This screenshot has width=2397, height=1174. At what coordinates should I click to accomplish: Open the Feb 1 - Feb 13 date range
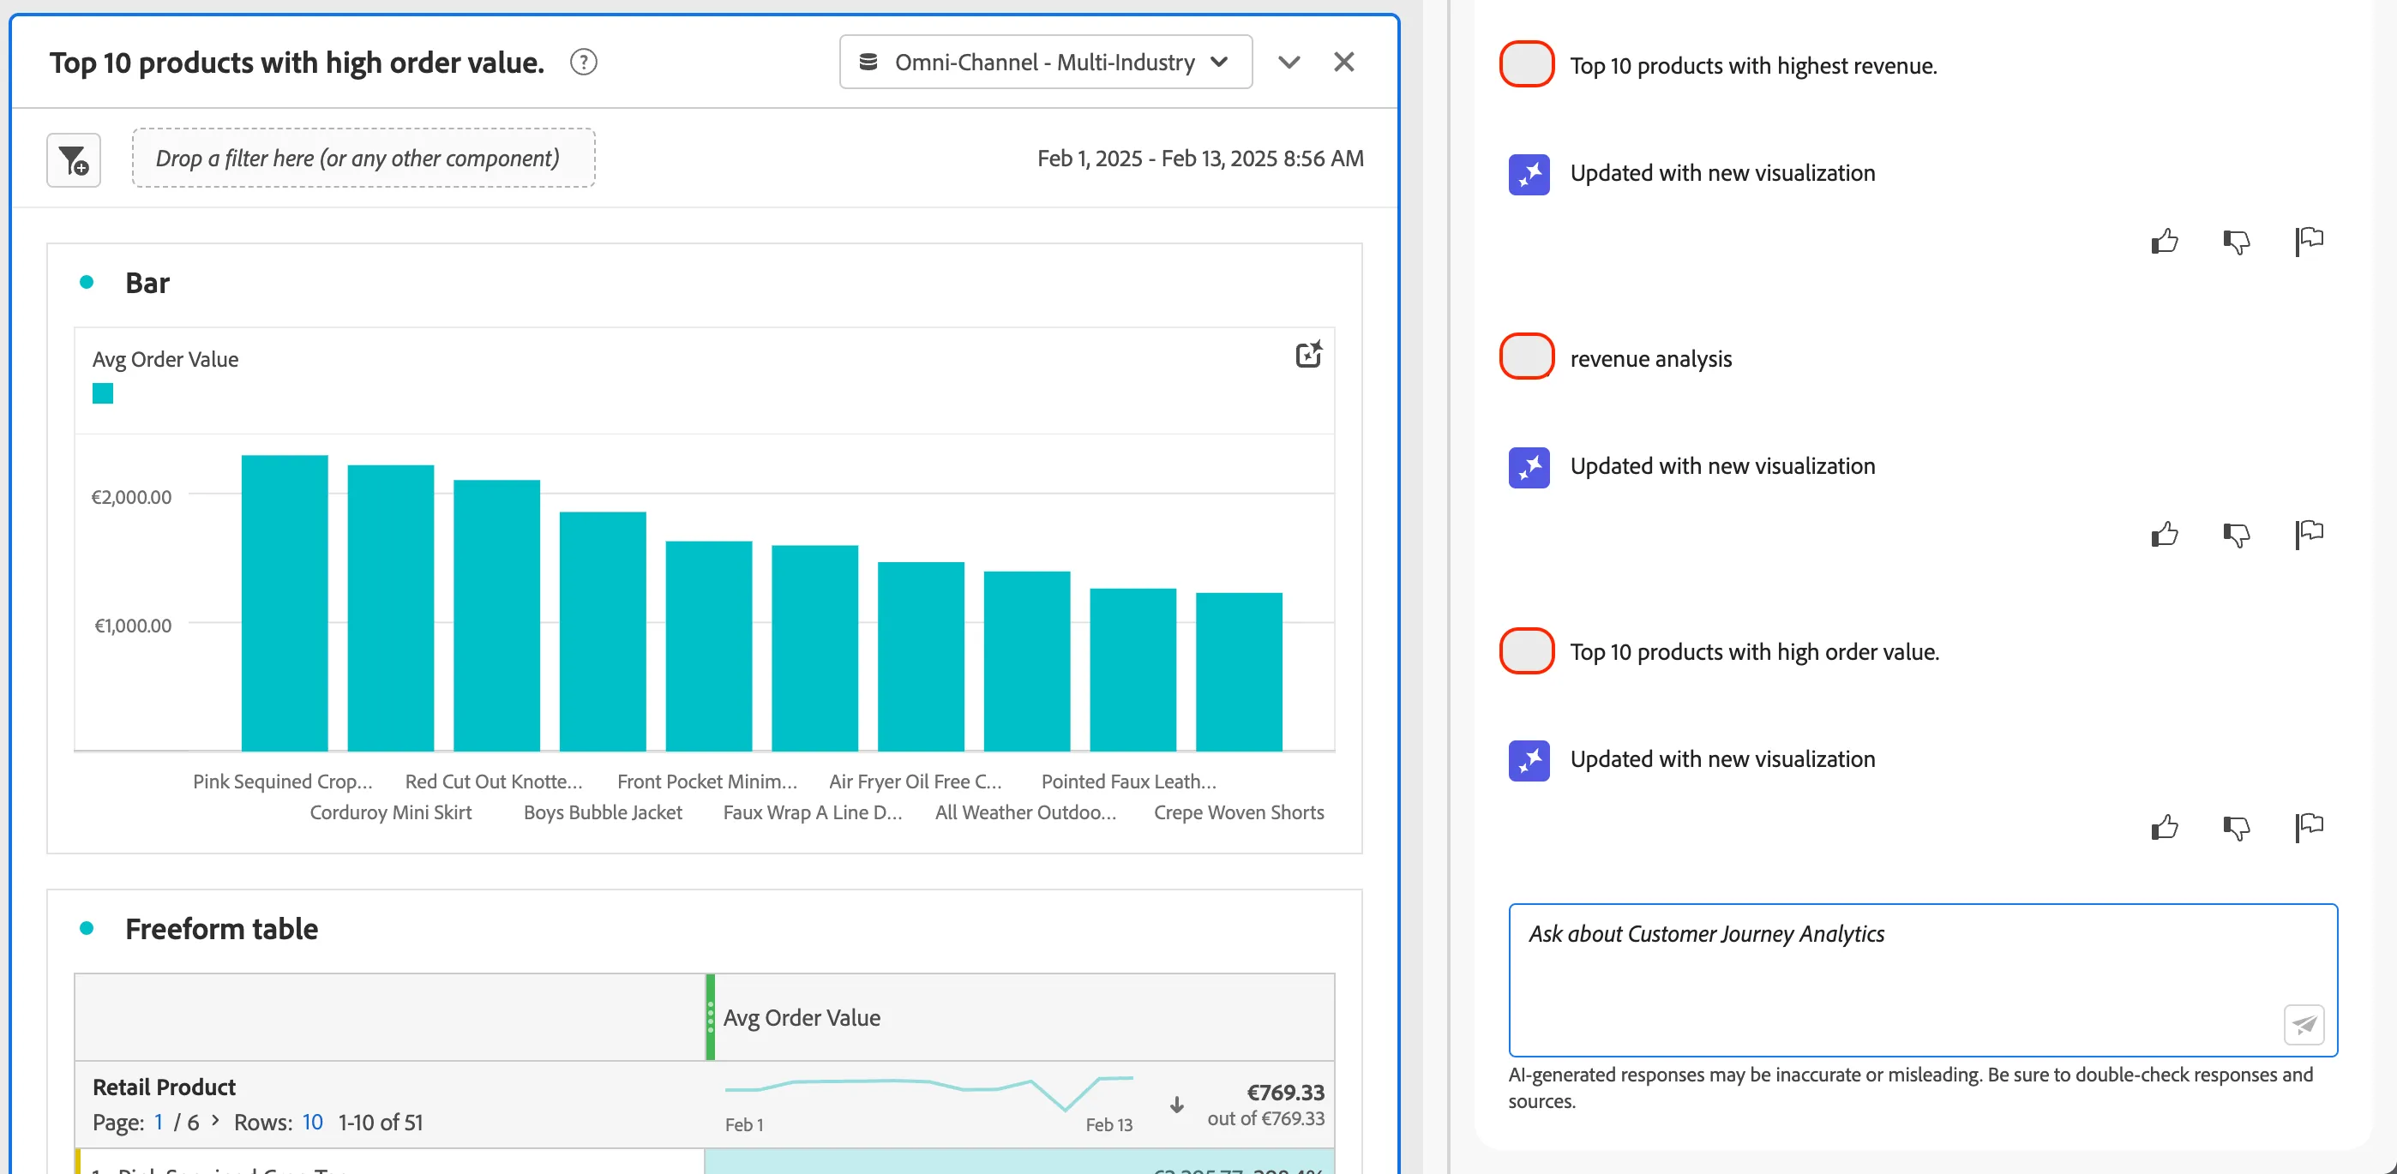coord(1199,159)
